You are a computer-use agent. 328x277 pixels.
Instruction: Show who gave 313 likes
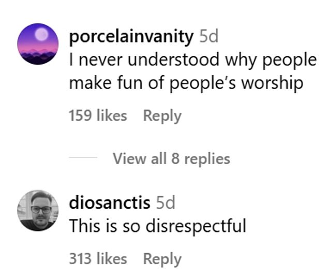[x=98, y=259]
